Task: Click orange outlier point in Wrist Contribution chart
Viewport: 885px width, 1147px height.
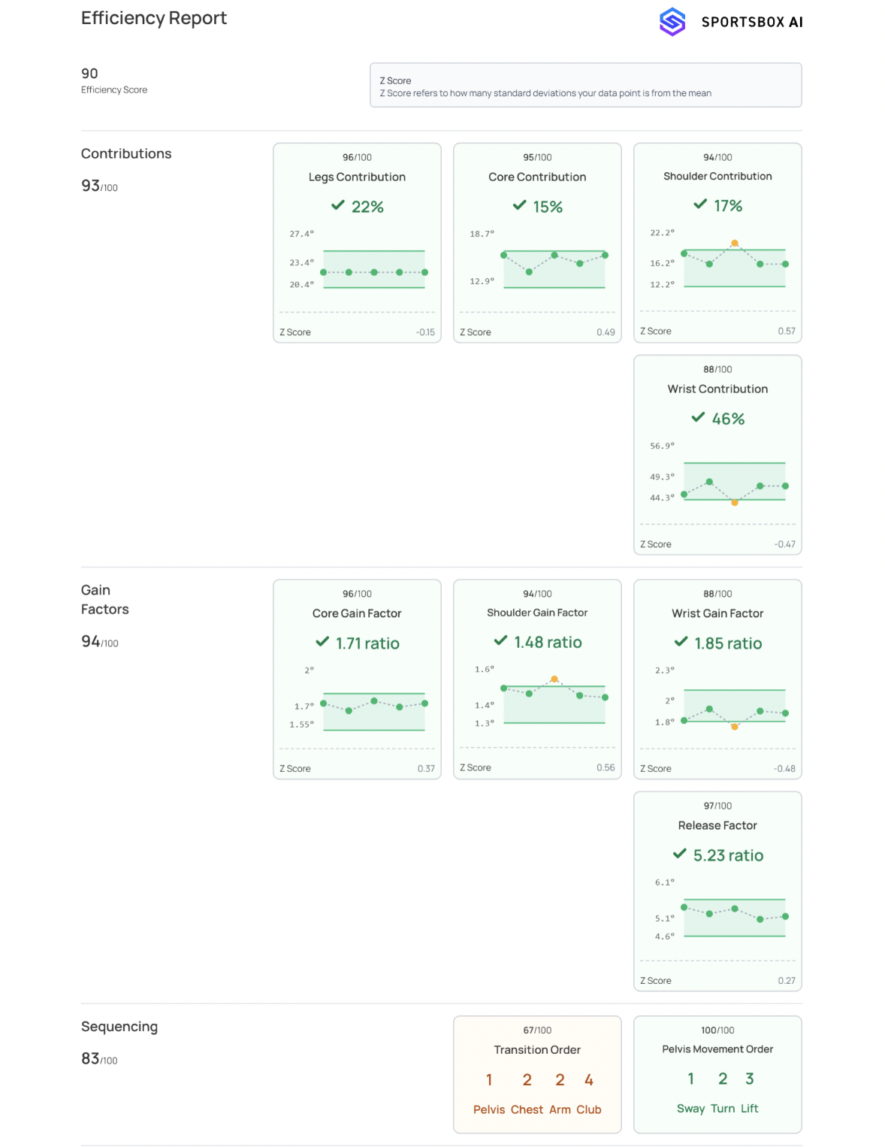Action: point(734,502)
